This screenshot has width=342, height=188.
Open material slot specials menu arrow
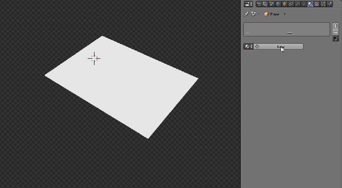[x=336, y=39]
